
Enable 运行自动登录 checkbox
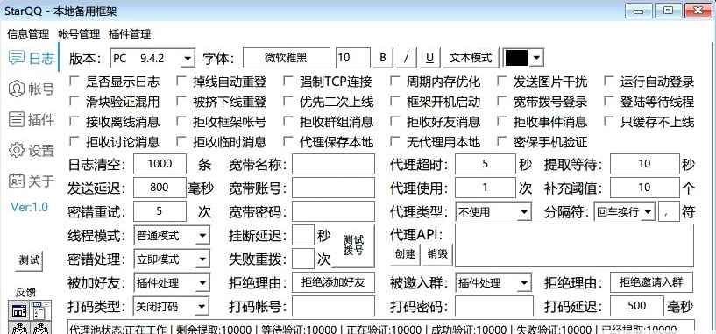pos(608,82)
